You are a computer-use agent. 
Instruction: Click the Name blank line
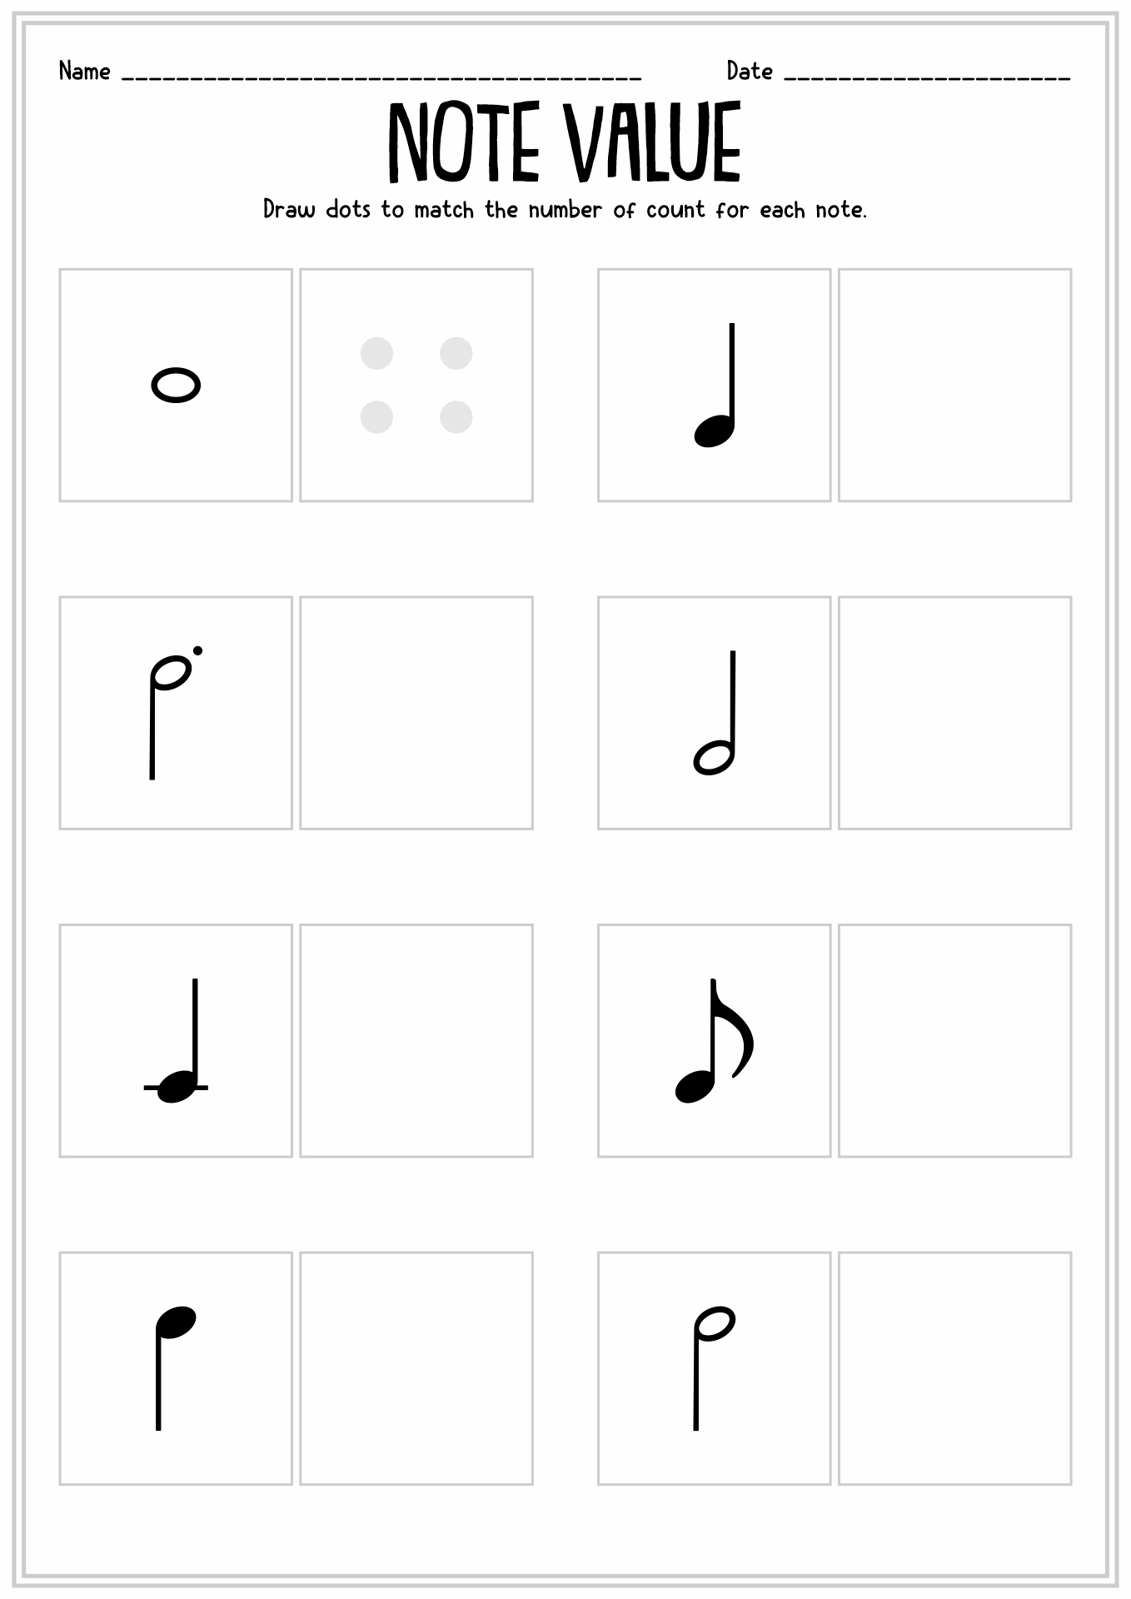coord(381,75)
